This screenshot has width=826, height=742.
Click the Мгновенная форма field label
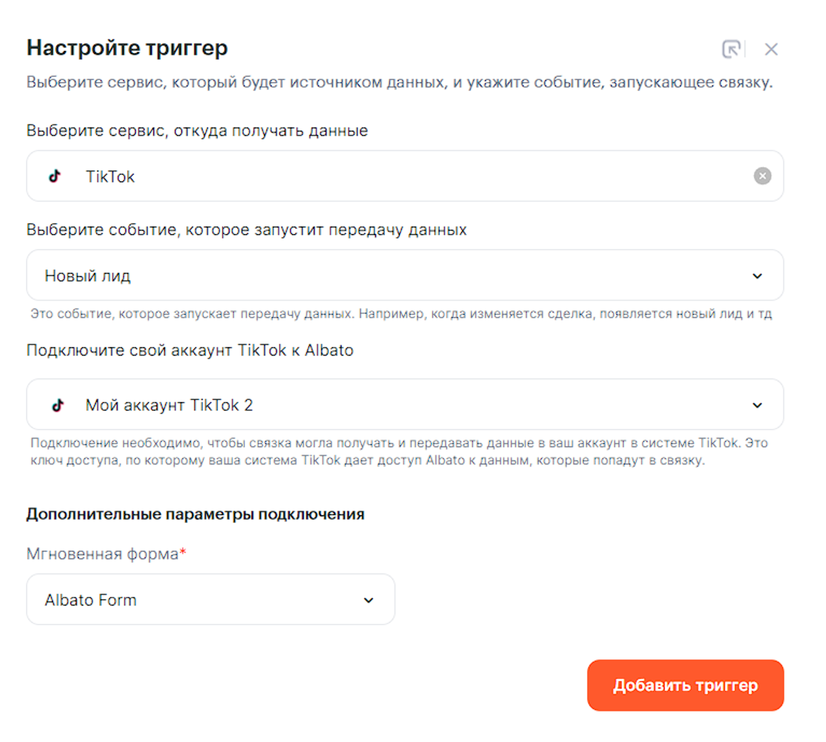coord(103,554)
